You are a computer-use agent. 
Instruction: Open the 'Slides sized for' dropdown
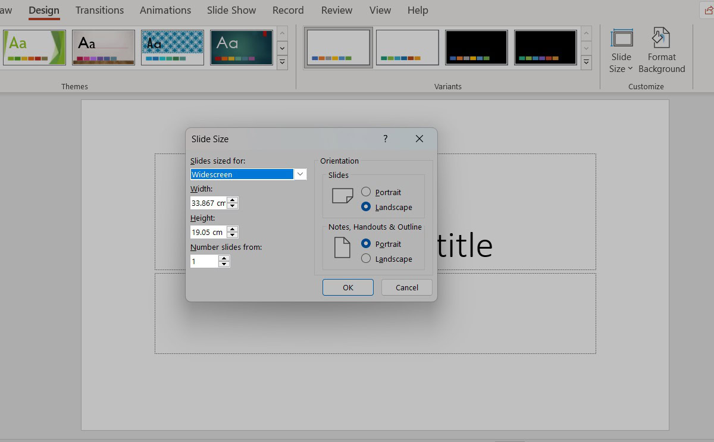(x=300, y=174)
